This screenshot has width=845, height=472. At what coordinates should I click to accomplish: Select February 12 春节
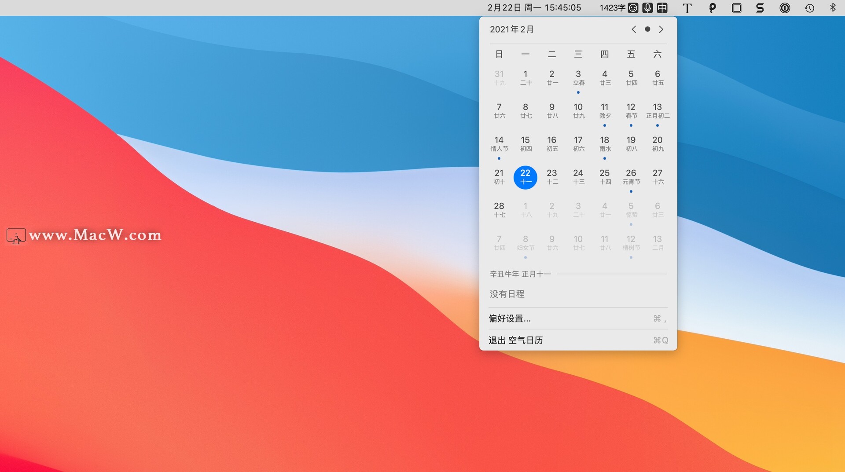[631, 112]
